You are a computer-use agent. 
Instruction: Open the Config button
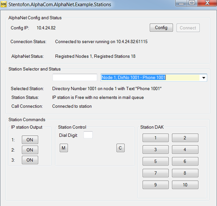click(x=161, y=28)
